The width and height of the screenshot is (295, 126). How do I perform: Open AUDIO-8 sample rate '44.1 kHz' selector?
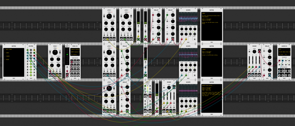point(281,54)
